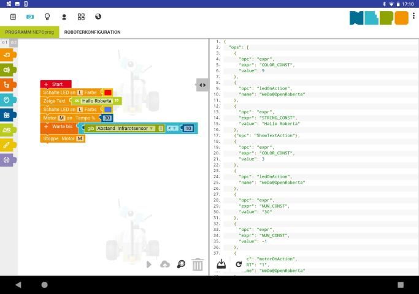The width and height of the screenshot is (419, 294).
Task: Click the trash bin icon
Action: tap(198, 265)
